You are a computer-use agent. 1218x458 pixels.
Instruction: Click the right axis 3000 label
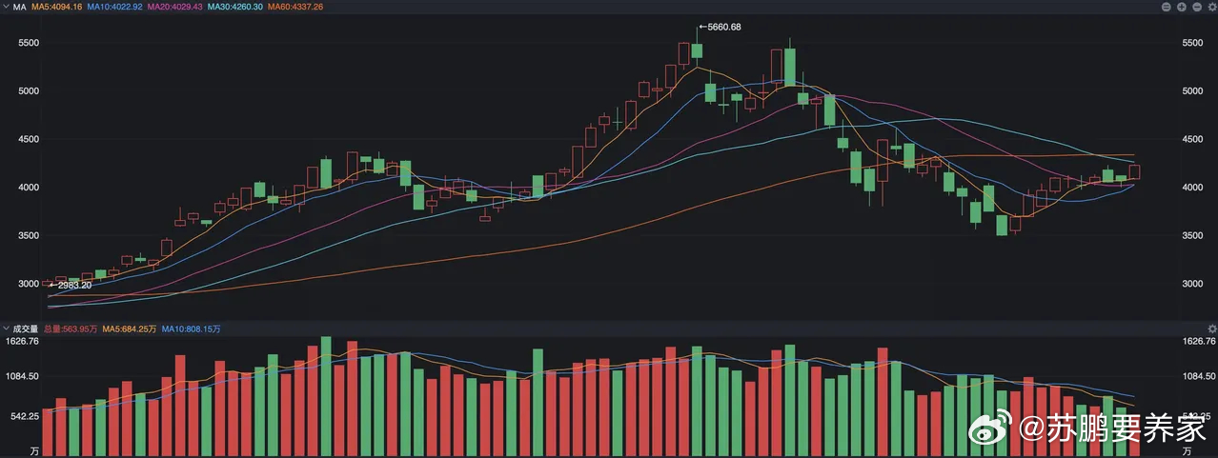[x=1192, y=284]
